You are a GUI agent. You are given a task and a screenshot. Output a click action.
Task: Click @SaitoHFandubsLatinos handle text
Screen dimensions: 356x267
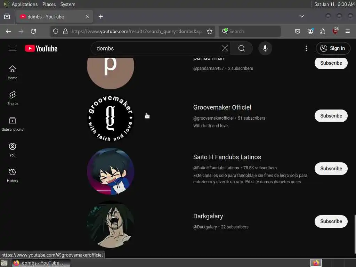[216, 168]
